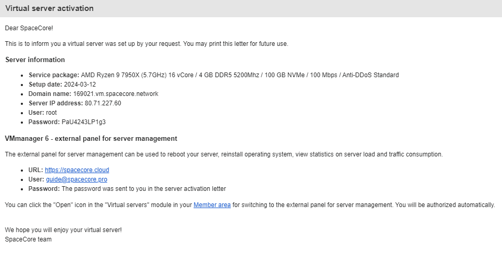Click the "hope you will enjoy" closing line
502x254 pixels.
[x=63, y=230]
